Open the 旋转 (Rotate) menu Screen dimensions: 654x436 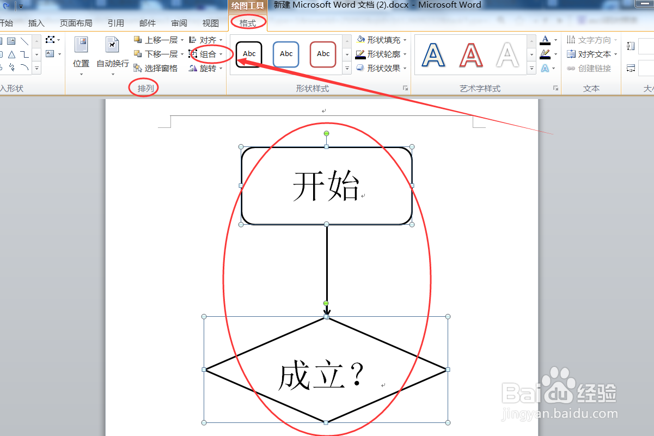click(x=205, y=68)
